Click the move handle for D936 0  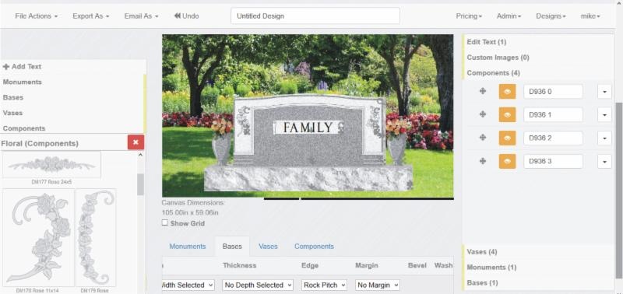(483, 91)
